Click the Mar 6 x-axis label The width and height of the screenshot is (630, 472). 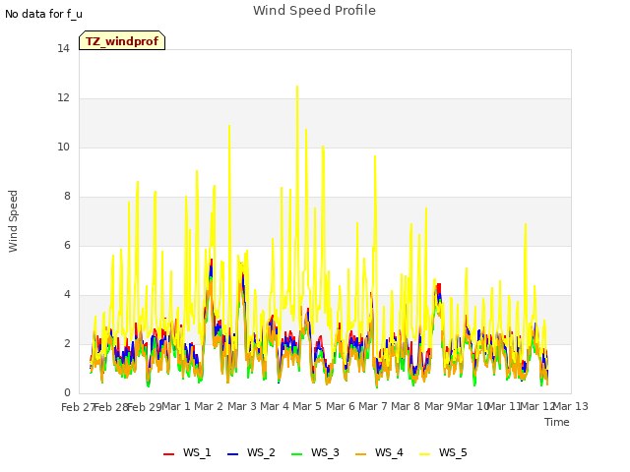pyautogui.click(x=341, y=406)
